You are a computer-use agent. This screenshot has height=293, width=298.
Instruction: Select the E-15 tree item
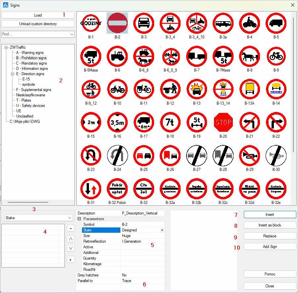click(26, 79)
